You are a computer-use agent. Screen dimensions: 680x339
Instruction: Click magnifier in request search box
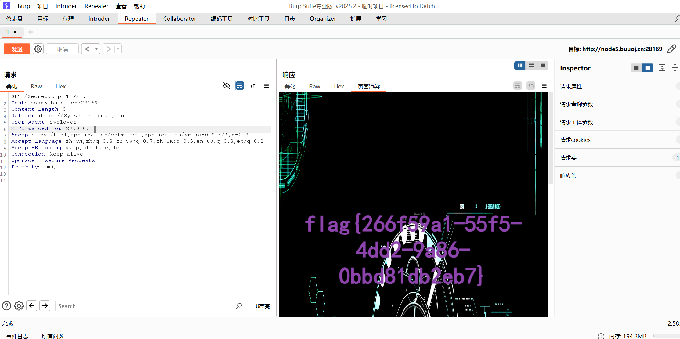[239, 306]
